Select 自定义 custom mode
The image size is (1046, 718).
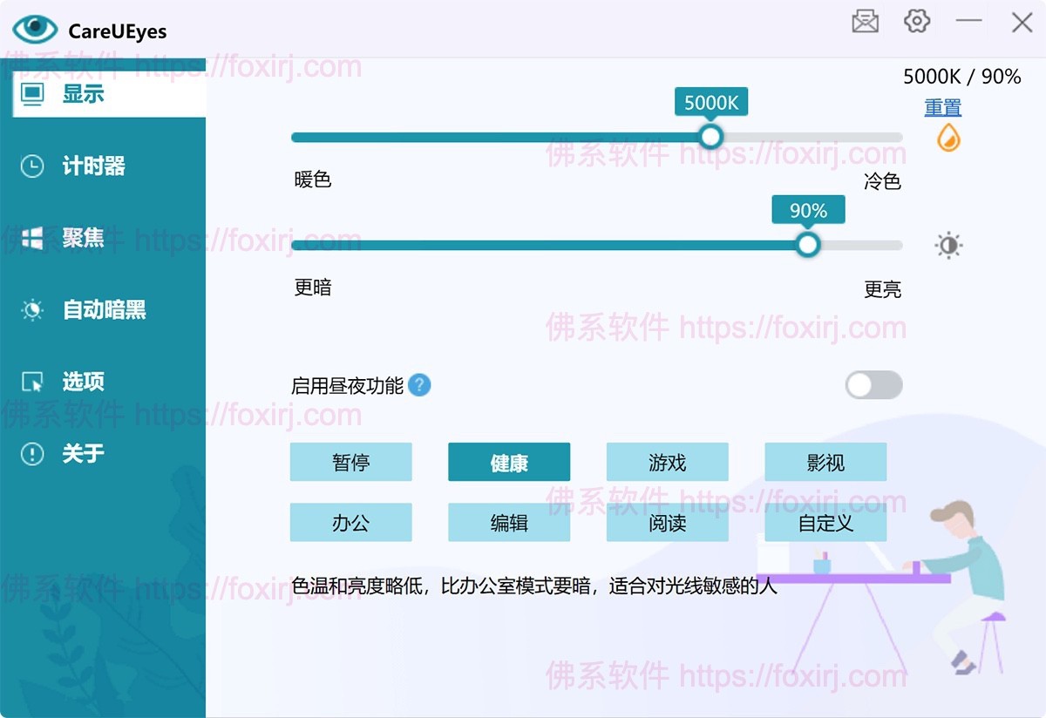click(x=825, y=523)
